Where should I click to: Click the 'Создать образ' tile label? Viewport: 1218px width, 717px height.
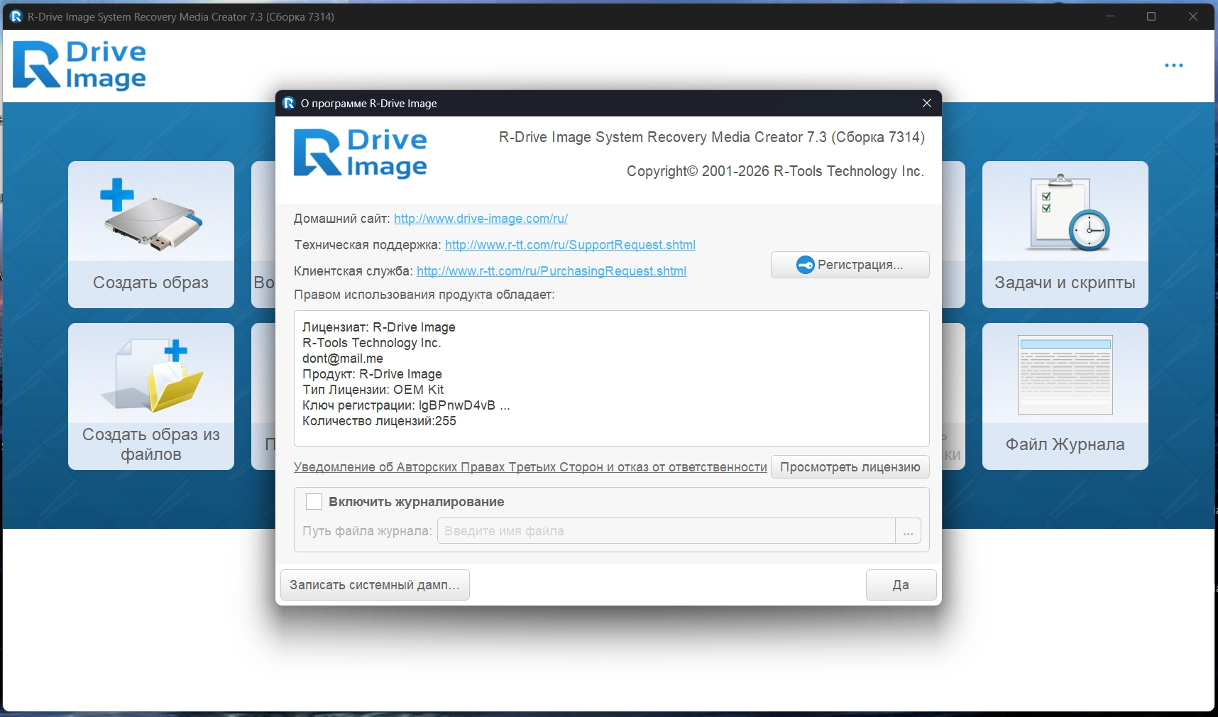pyautogui.click(x=151, y=283)
